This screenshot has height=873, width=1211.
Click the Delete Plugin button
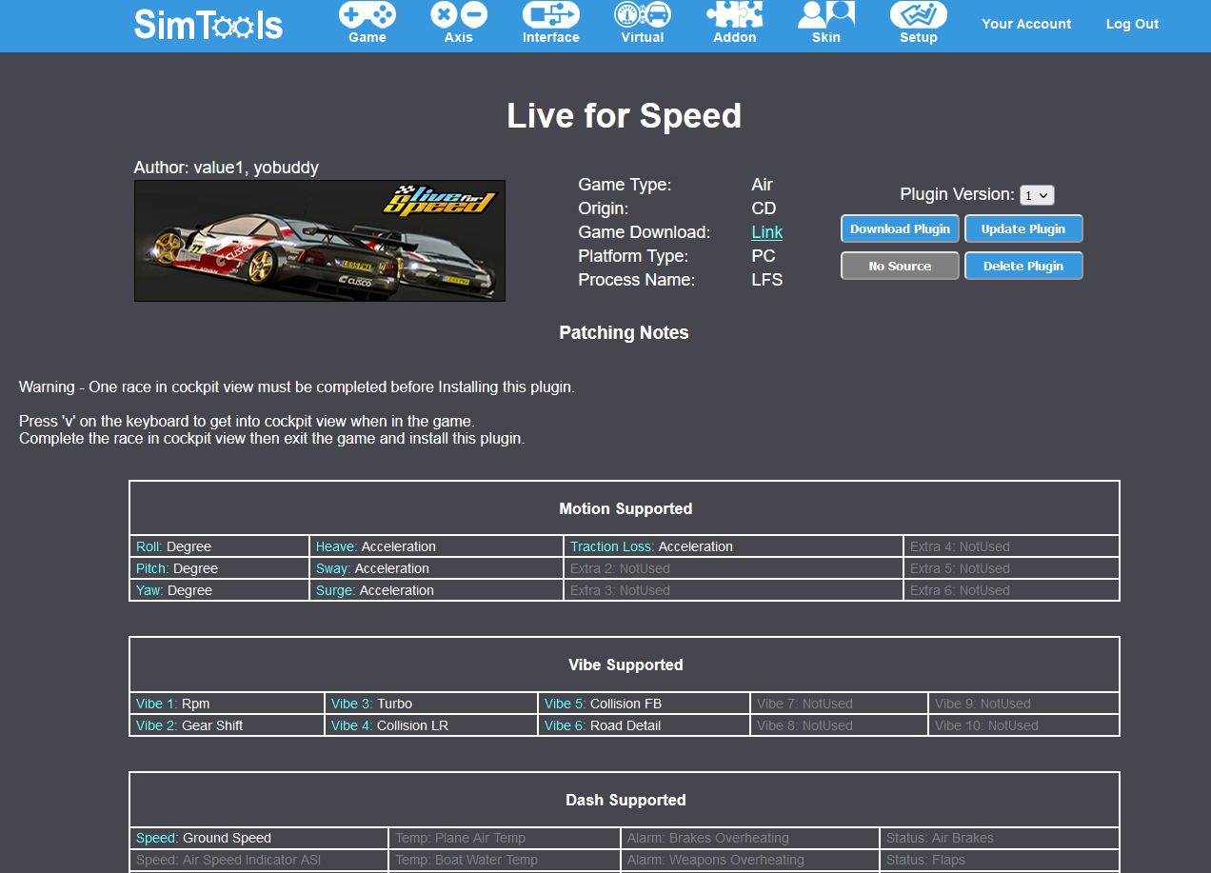point(1023,266)
